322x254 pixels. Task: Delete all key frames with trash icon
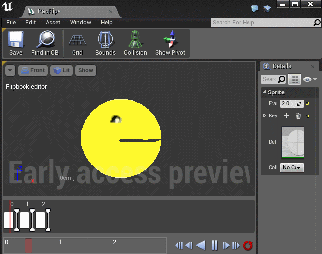pos(298,116)
